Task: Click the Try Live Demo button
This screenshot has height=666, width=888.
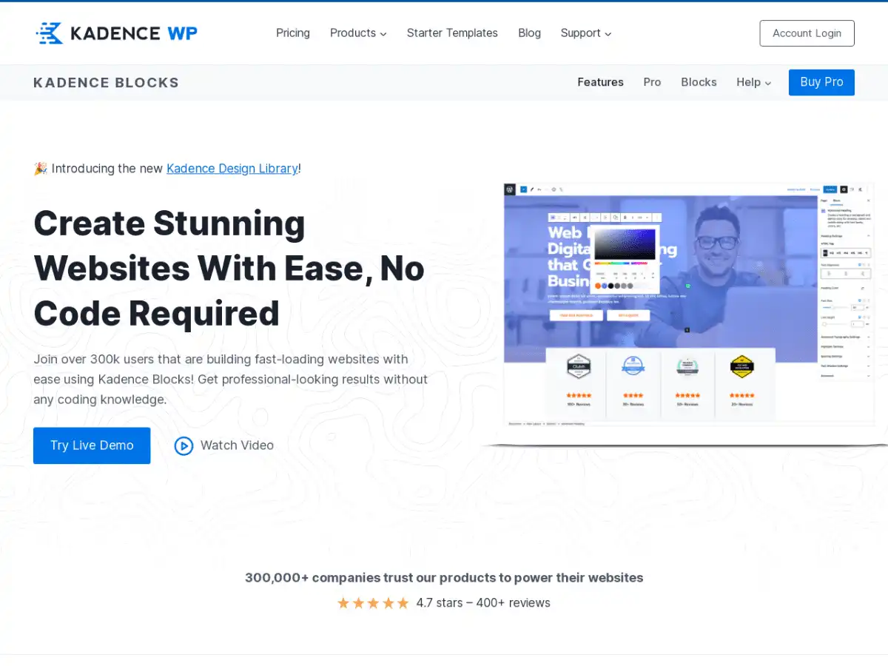Action: pyautogui.click(x=92, y=445)
